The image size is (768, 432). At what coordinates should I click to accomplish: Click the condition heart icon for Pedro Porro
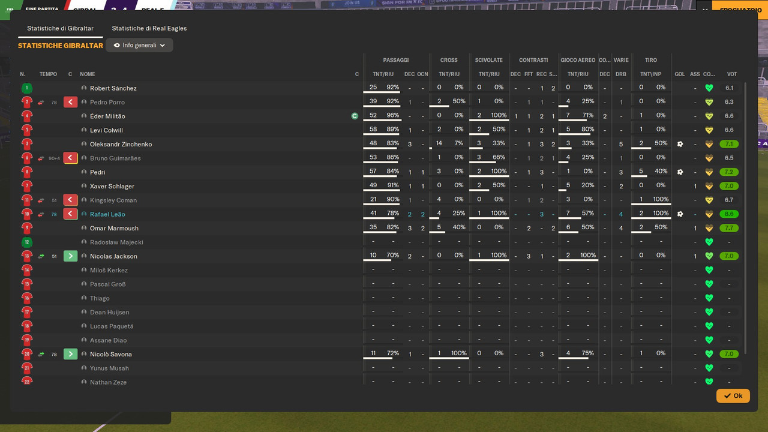click(709, 103)
